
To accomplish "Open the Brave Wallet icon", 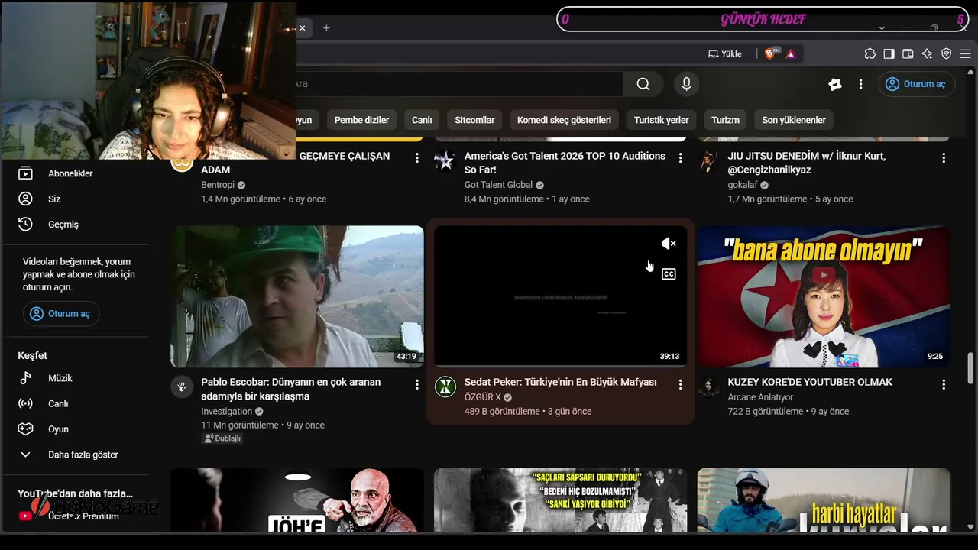I will point(908,53).
